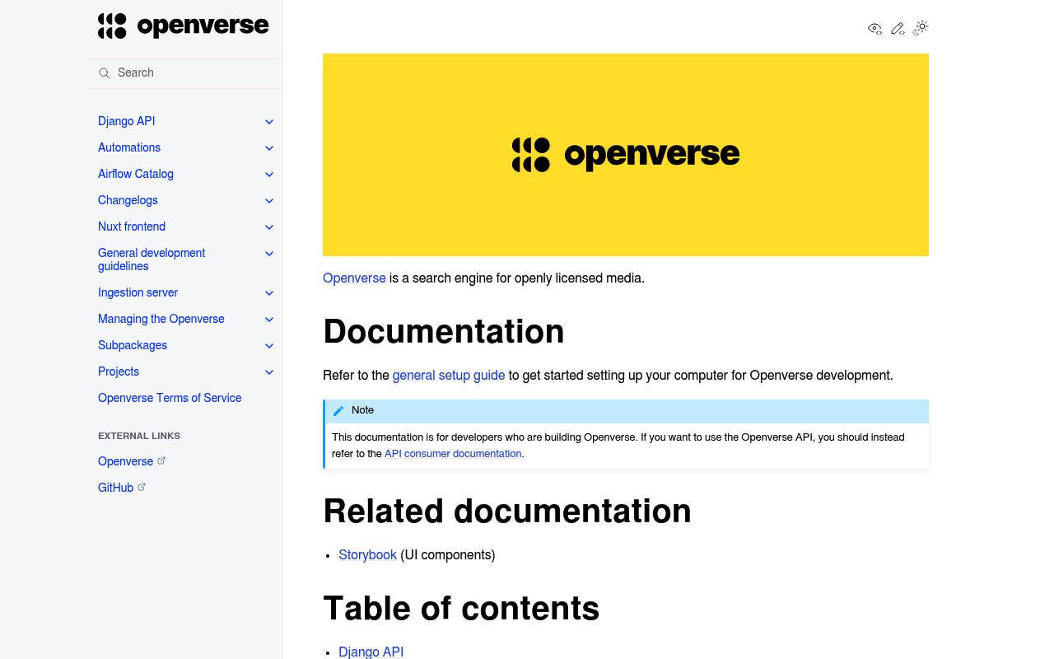This screenshot has height=659, width=1054.
Task: Click the Related documentation heading
Action: (x=507, y=511)
